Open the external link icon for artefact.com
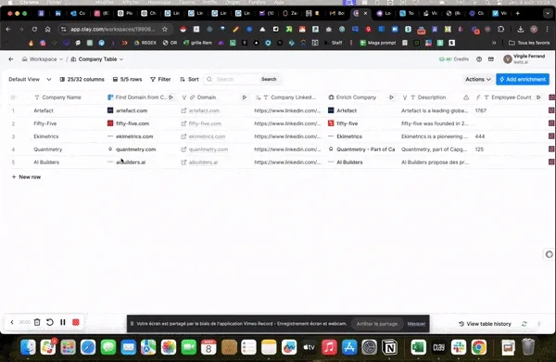This screenshot has width=556, height=362. (x=183, y=110)
